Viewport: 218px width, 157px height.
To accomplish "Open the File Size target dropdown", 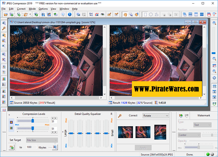I will coord(42,140).
